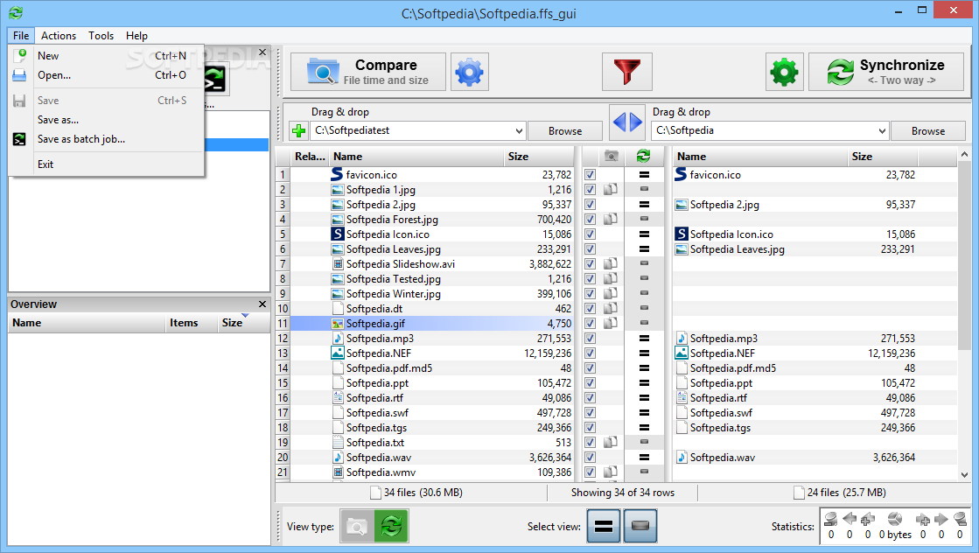
Task: Open the red funnel filter settings
Action: tap(627, 73)
